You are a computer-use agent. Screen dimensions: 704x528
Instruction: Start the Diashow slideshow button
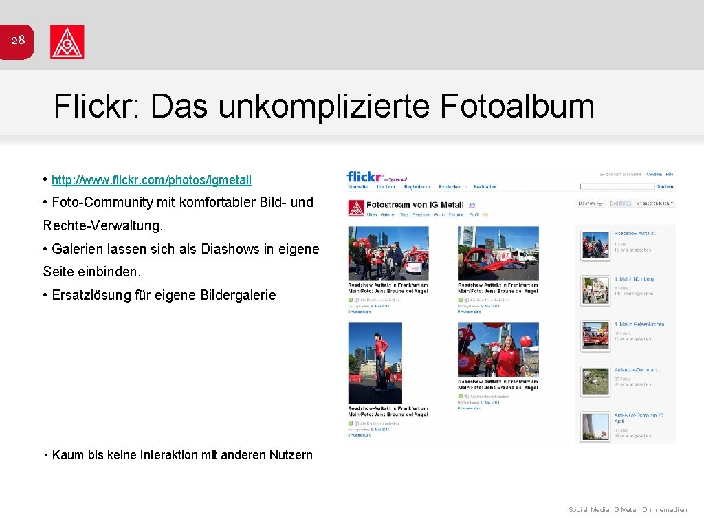pyautogui.click(x=591, y=203)
